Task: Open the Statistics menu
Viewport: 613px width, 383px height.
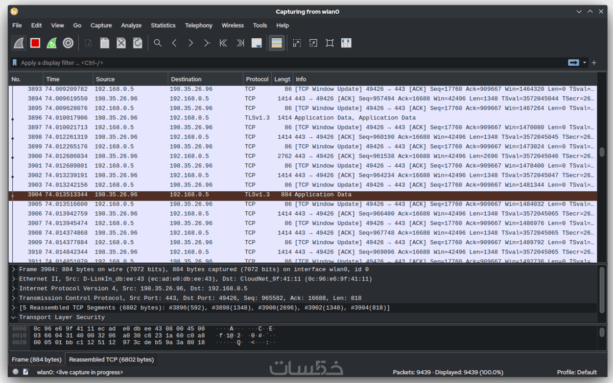Action: [x=163, y=25]
